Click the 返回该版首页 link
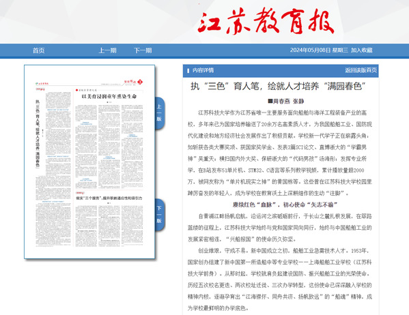This screenshot has height=315, width=409. click(x=361, y=70)
